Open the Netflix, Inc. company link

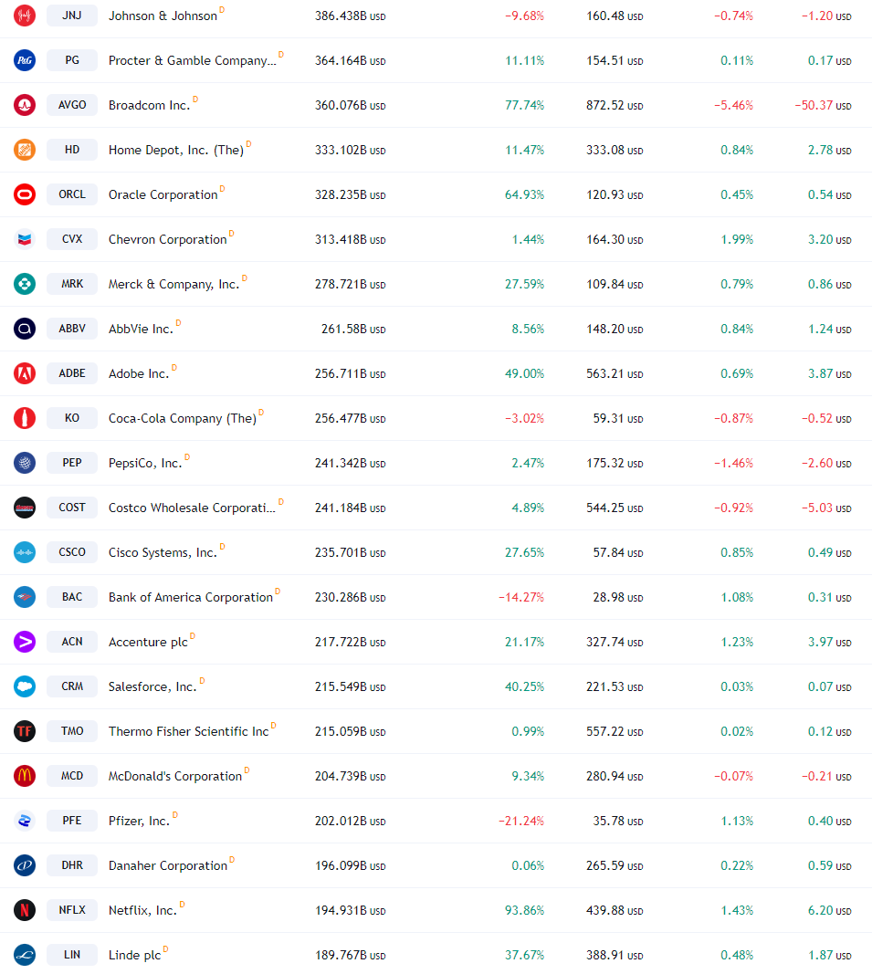pyautogui.click(x=143, y=911)
